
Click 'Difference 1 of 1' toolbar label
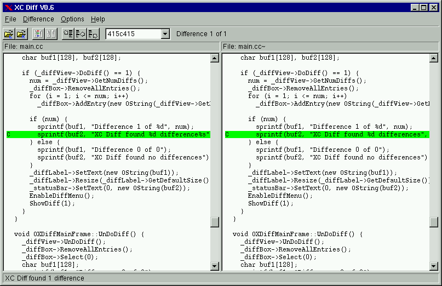(x=201, y=34)
